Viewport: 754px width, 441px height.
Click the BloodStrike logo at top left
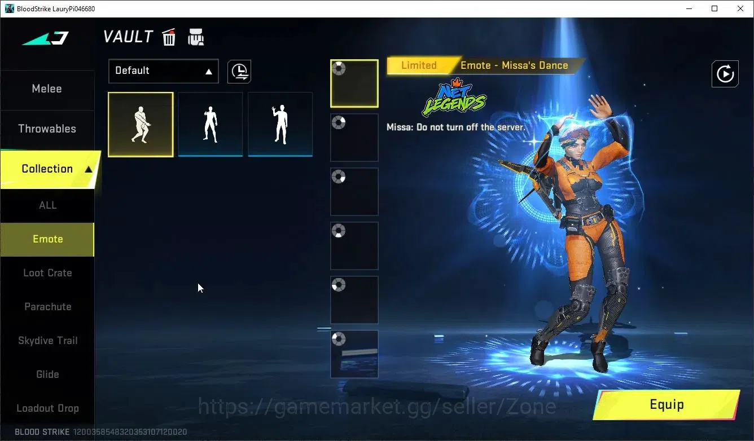point(46,38)
